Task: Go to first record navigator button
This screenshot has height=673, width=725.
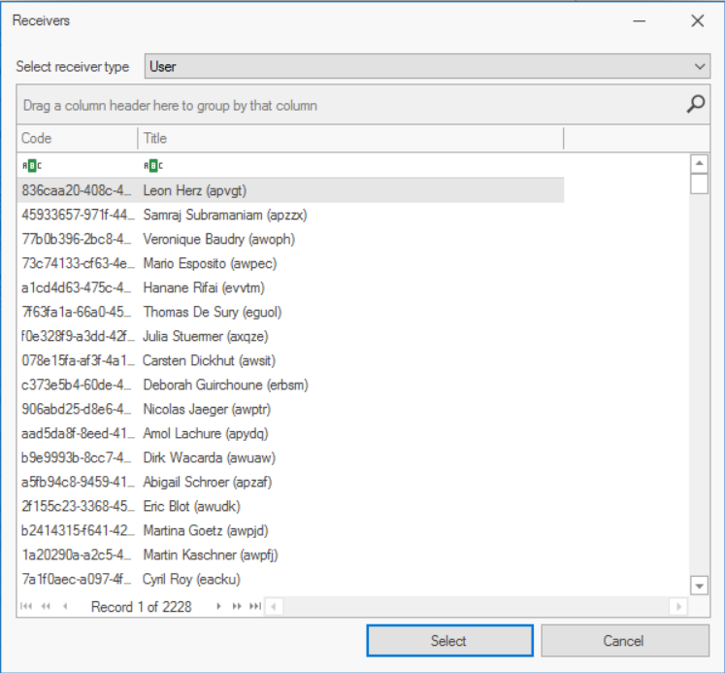Action: [x=27, y=606]
